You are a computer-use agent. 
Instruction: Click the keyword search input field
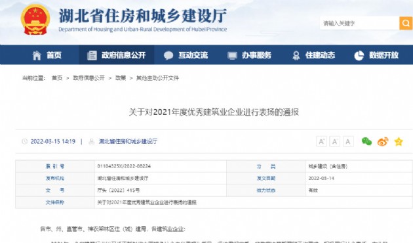tap(359, 23)
